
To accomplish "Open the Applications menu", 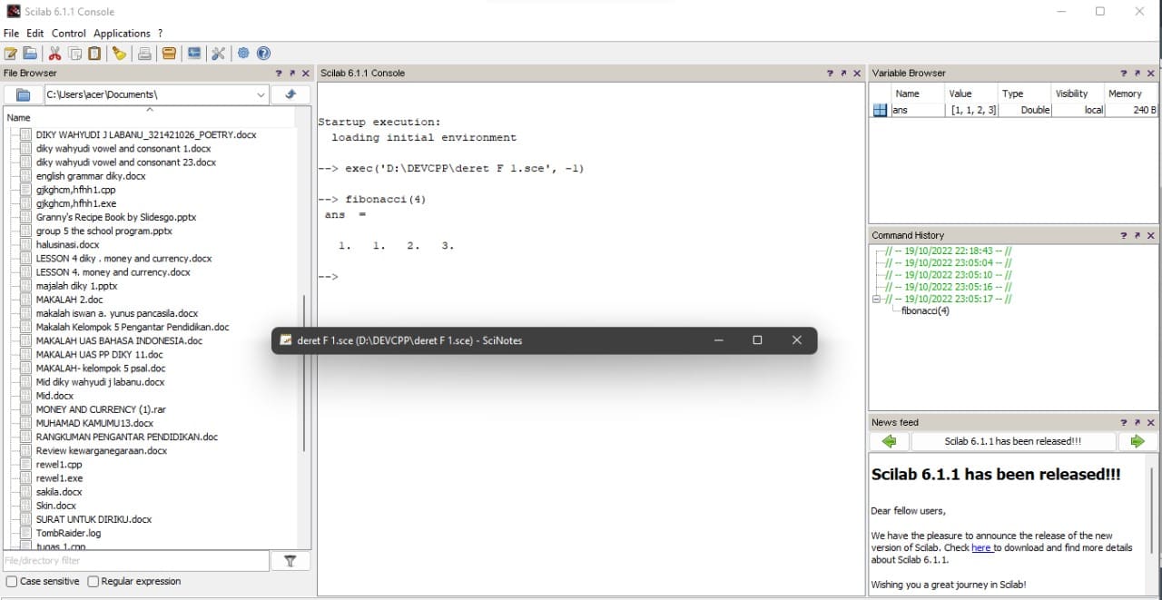I will point(122,34).
